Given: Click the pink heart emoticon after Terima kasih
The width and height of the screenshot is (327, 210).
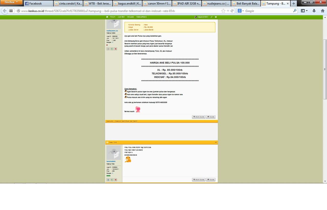Looking at the screenshot, I should point(138,109).
